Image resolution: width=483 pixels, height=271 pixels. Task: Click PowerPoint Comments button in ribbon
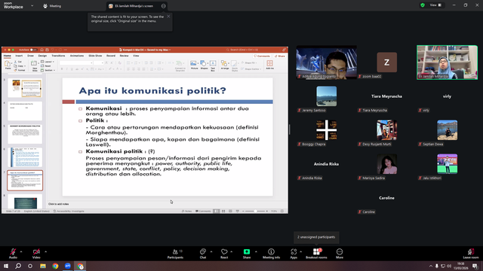pyautogui.click(x=262, y=56)
